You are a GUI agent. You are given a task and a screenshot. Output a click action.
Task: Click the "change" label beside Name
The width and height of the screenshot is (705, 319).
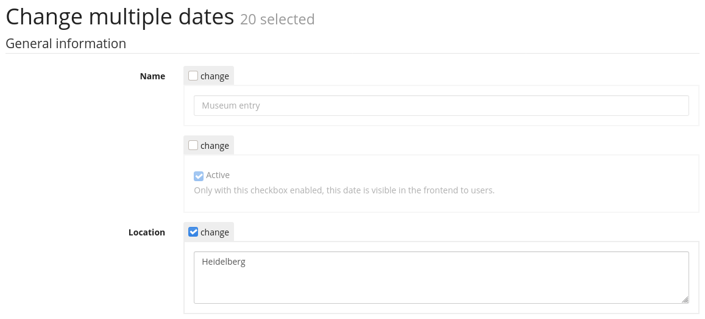[214, 76]
